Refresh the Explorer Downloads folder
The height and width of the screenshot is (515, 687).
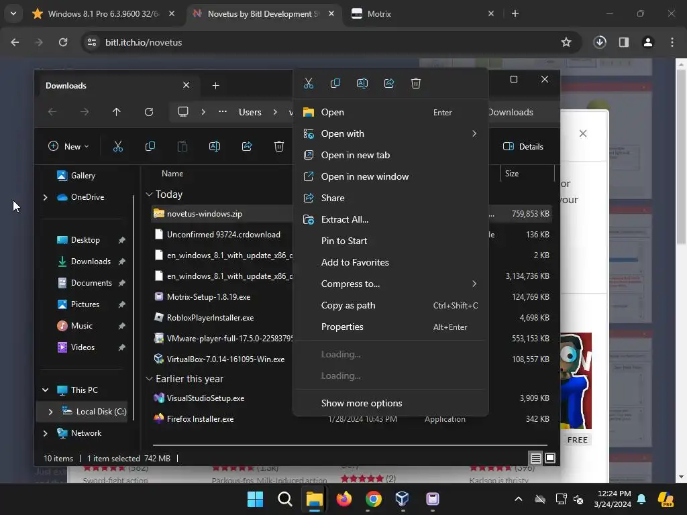149,112
